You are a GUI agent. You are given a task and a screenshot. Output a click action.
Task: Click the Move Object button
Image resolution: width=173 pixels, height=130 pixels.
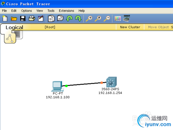(x=158, y=27)
